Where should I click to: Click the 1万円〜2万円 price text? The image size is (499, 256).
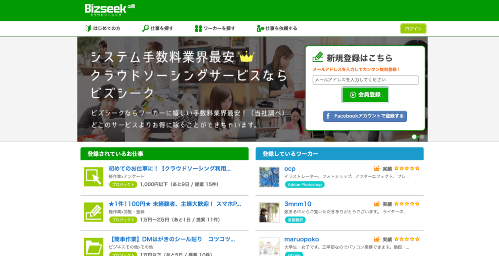pos(155,220)
